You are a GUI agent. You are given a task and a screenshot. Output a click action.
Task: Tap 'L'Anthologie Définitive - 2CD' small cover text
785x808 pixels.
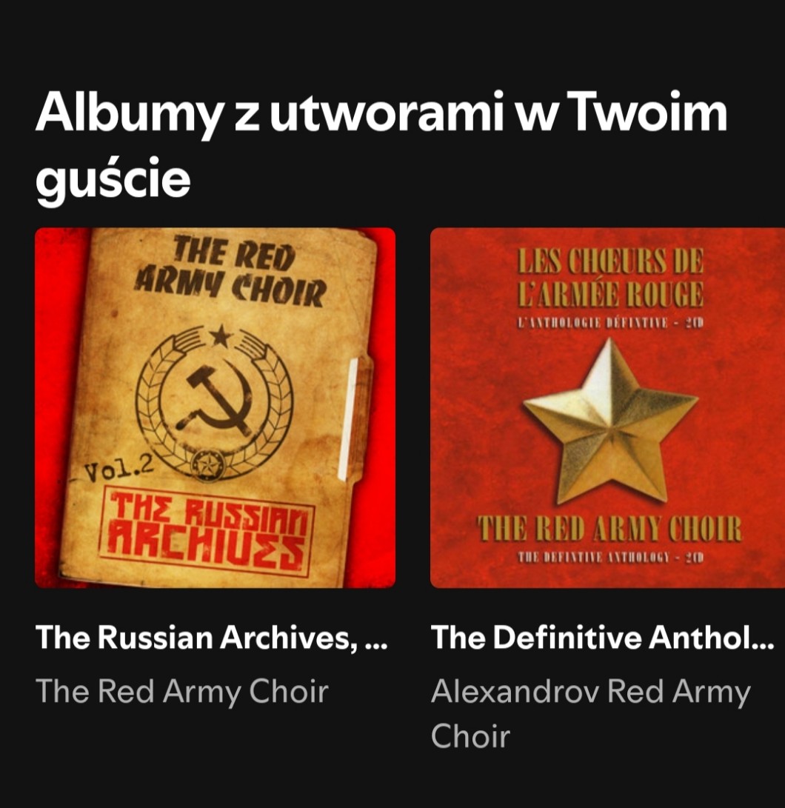[x=611, y=323]
